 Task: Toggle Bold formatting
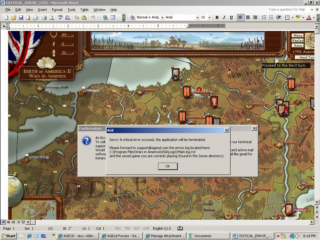pos(217,17)
